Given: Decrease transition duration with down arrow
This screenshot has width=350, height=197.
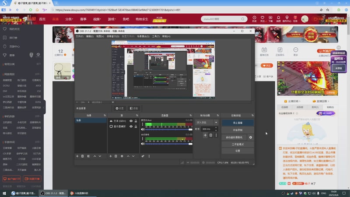Looking at the screenshot, I should coord(216,130).
